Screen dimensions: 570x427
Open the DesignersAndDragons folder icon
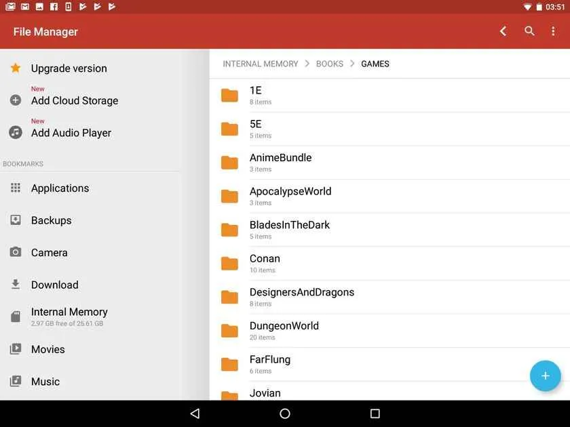point(229,297)
